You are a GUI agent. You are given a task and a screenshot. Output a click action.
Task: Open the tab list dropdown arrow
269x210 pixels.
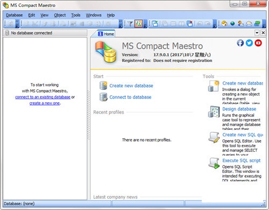257,33
